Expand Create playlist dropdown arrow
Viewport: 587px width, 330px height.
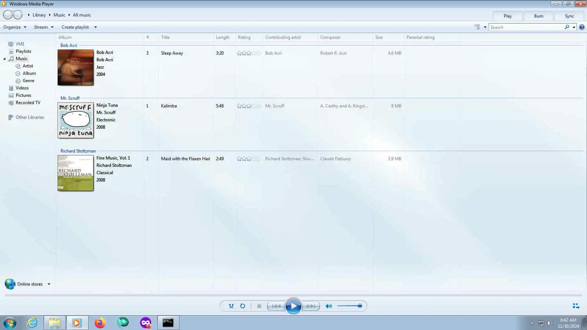point(95,27)
